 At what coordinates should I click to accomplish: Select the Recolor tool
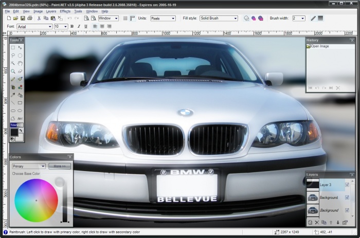click(x=20, y=87)
